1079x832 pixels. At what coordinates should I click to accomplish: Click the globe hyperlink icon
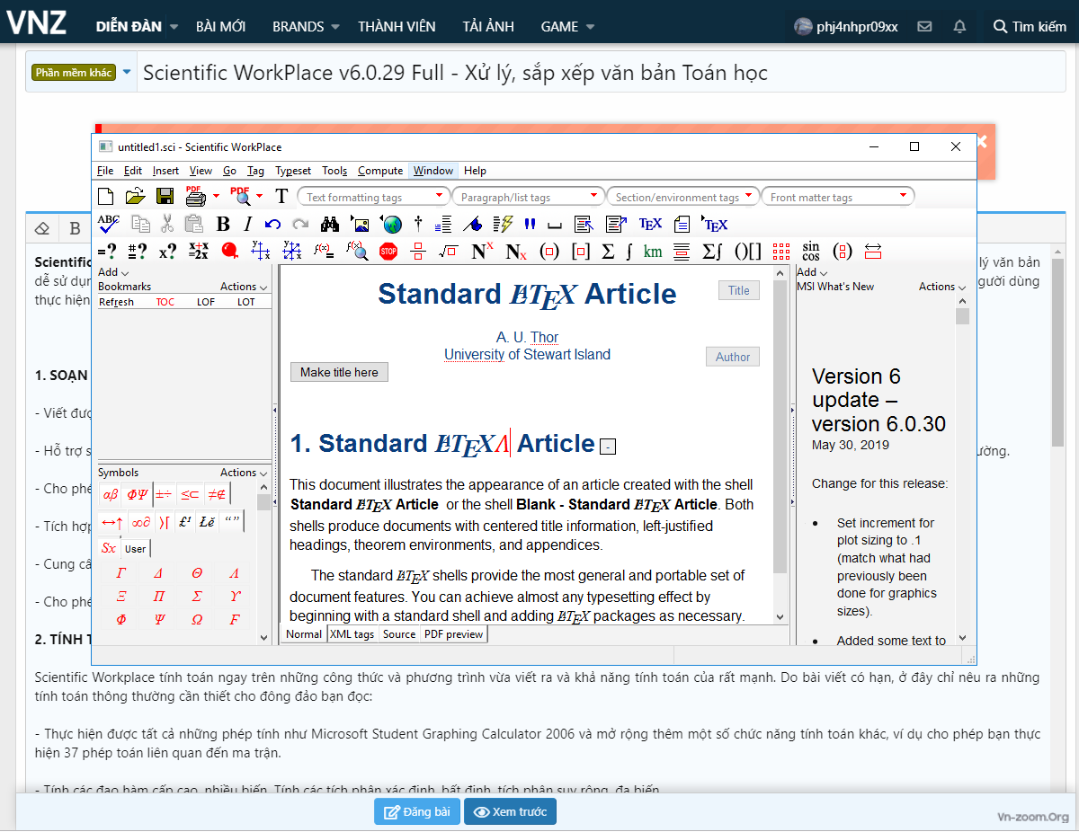click(391, 224)
